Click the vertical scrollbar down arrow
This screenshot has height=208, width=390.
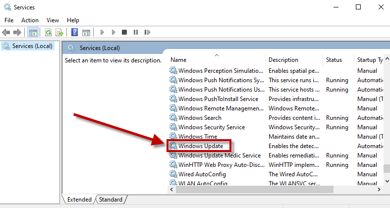tap(387, 181)
